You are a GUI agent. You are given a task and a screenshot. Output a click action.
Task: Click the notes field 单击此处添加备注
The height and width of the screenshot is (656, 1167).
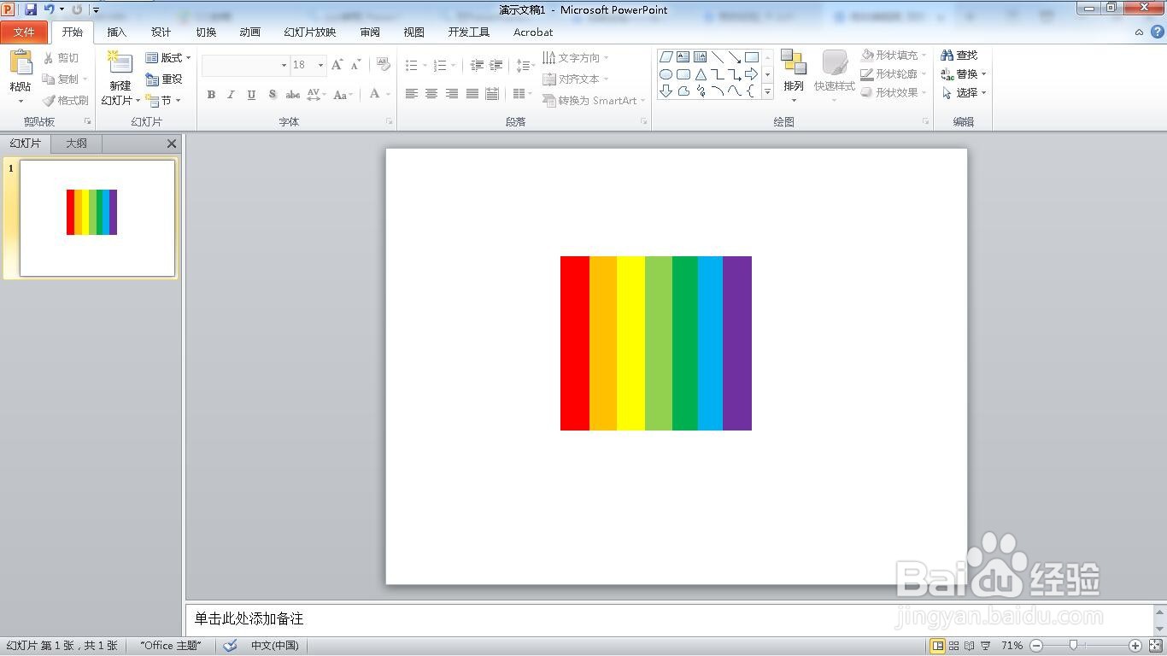point(669,618)
